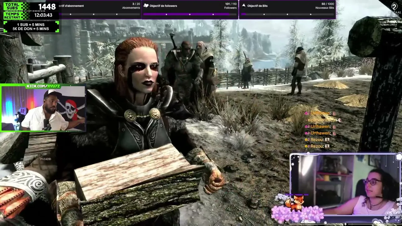402x226 pixels.
Task: Click the KICK.COM/RYUZ channel label
Action: point(43,86)
